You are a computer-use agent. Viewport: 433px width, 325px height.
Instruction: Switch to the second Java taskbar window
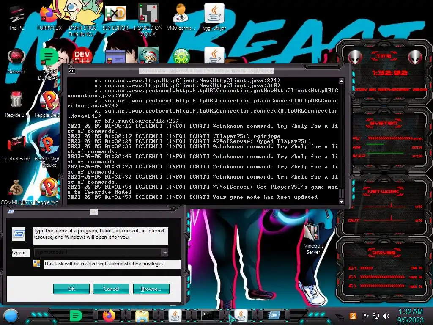click(x=241, y=316)
